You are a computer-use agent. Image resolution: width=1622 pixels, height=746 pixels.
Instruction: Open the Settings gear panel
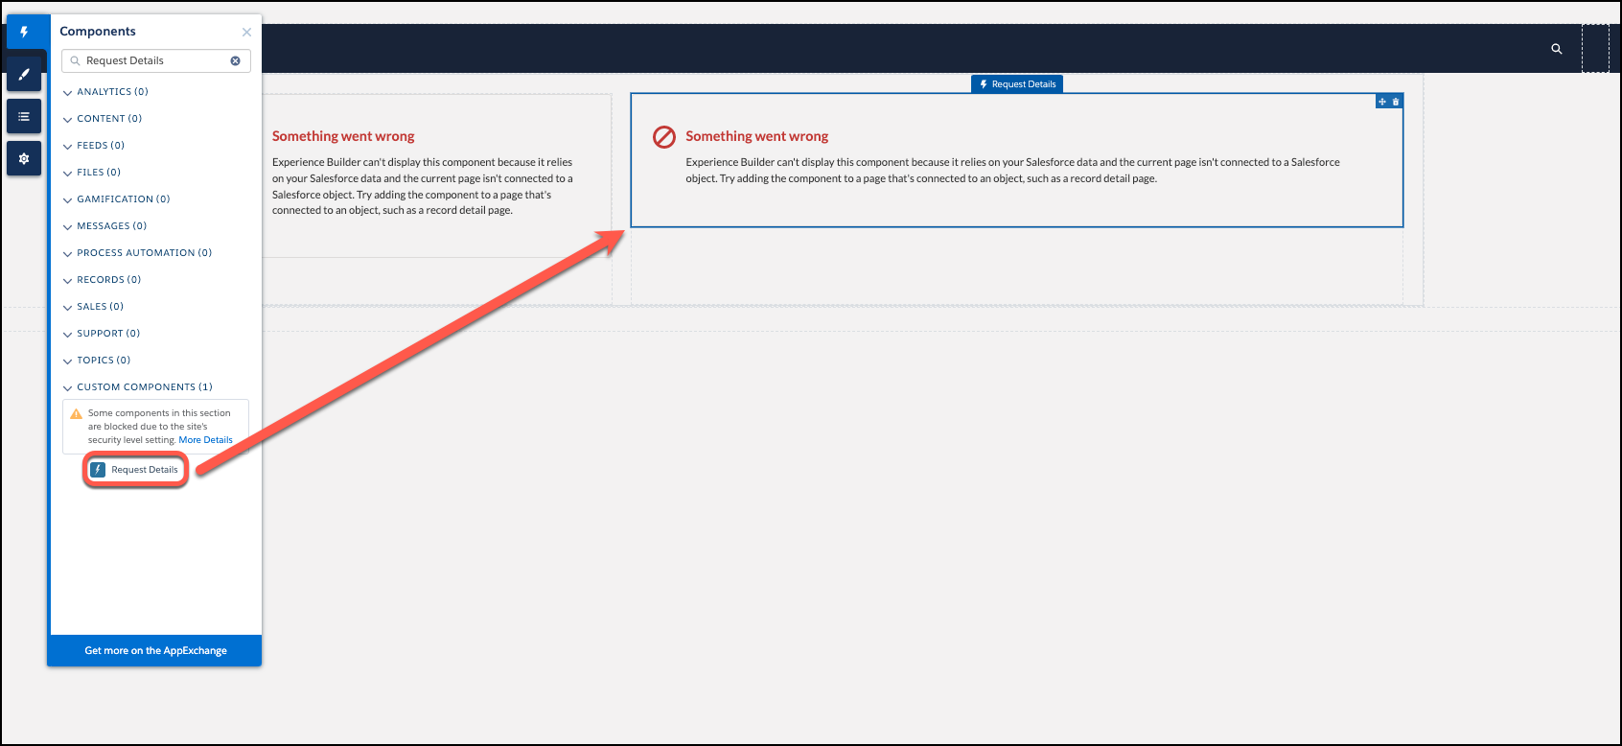24,158
